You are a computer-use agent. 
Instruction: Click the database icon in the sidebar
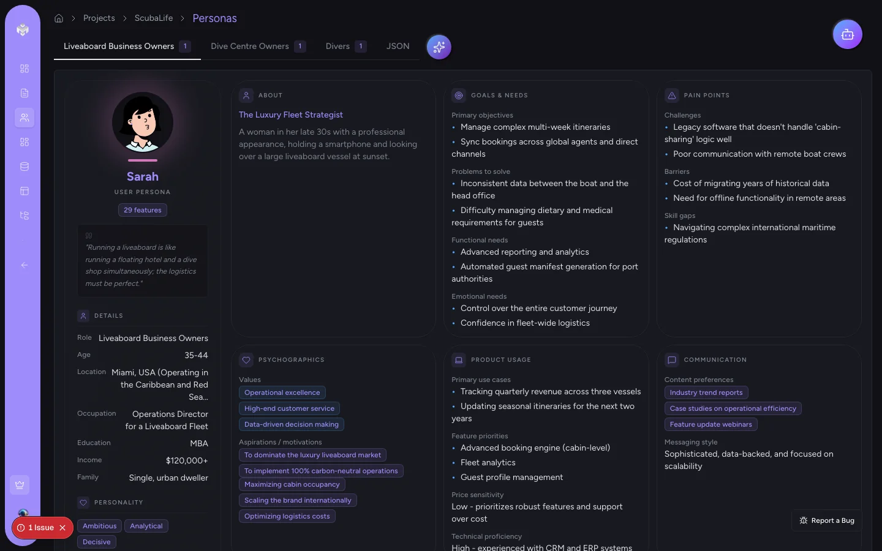[24, 166]
